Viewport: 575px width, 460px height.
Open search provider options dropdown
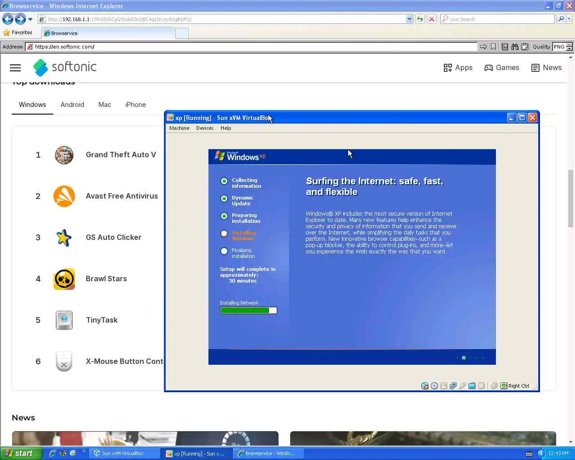point(569,19)
